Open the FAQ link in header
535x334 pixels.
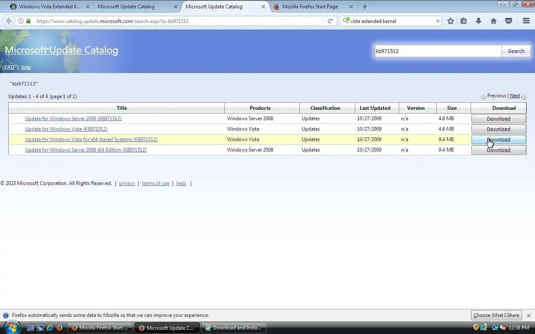coord(9,67)
